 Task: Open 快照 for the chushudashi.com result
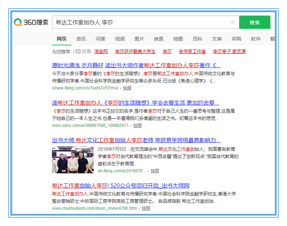click(x=146, y=208)
